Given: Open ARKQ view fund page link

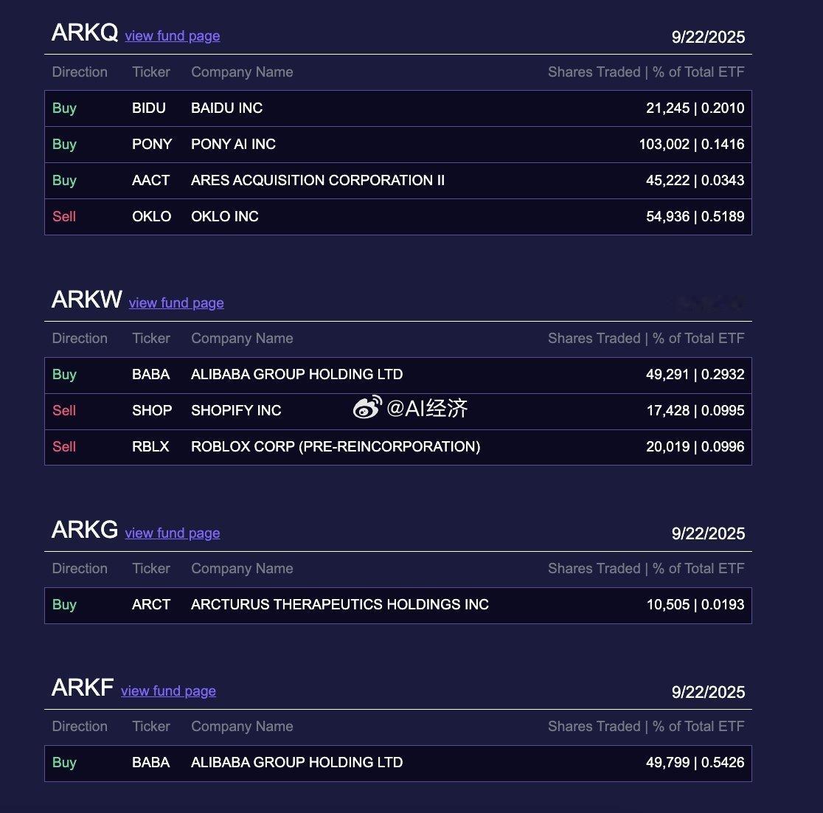Looking at the screenshot, I should [172, 36].
